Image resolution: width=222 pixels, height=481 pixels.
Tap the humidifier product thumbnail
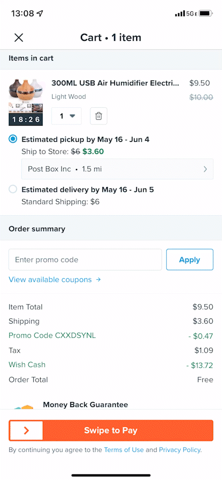(26, 102)
